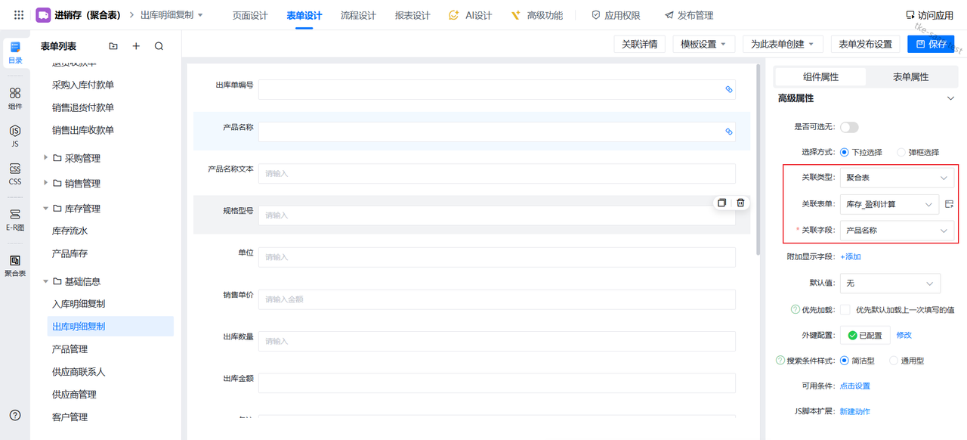Click the 聚合表 sidebar icon
Viewport: 967px width, 440px height.
point(15,265)
